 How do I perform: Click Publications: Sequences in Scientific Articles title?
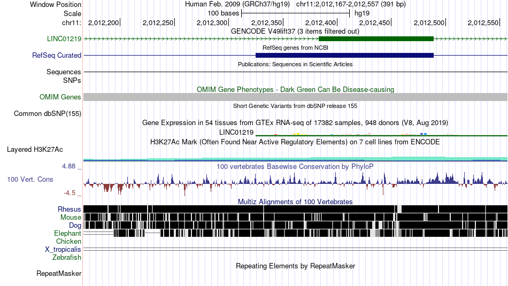[295, 64]
